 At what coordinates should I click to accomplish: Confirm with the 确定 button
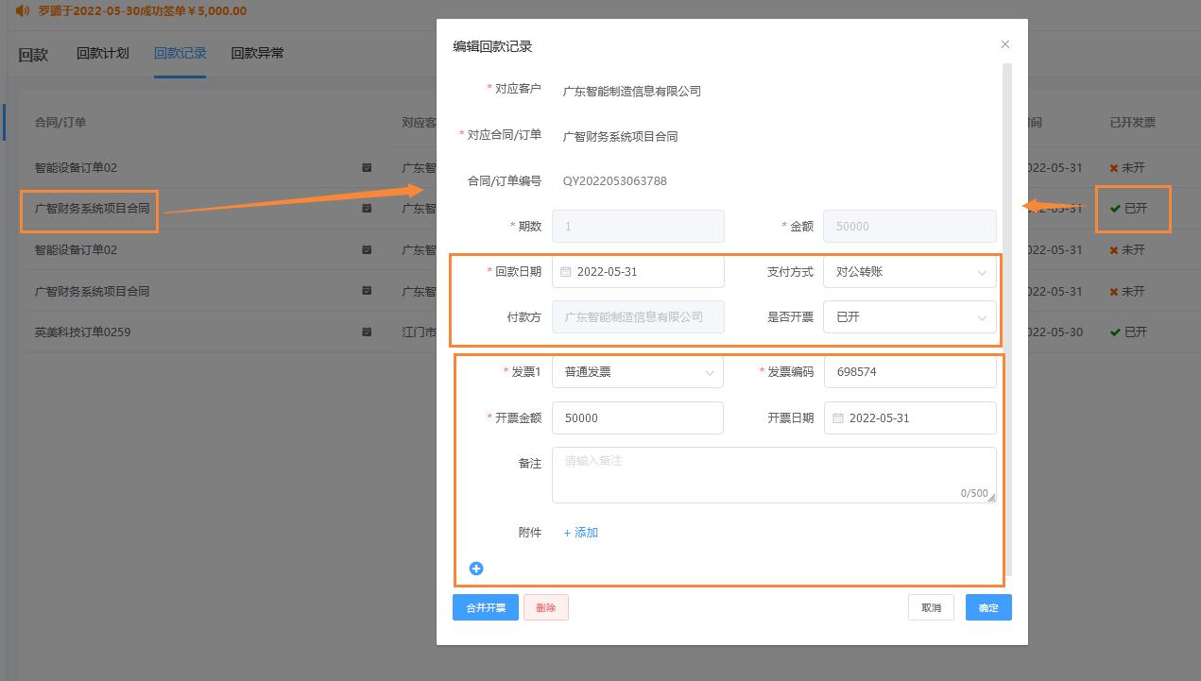pyautogui.click(x=988, y=607)
